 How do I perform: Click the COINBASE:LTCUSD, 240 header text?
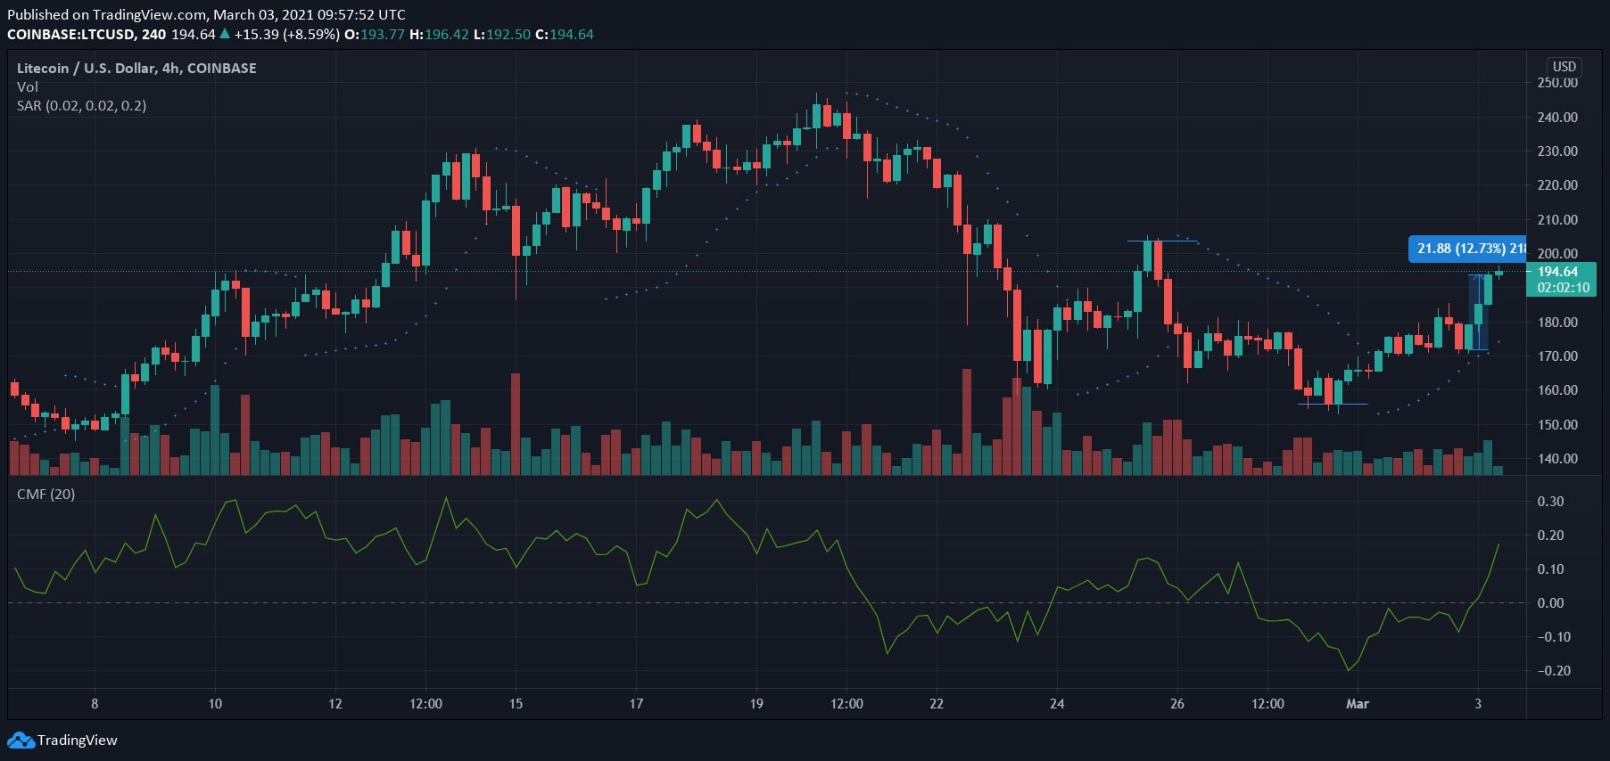87,34
